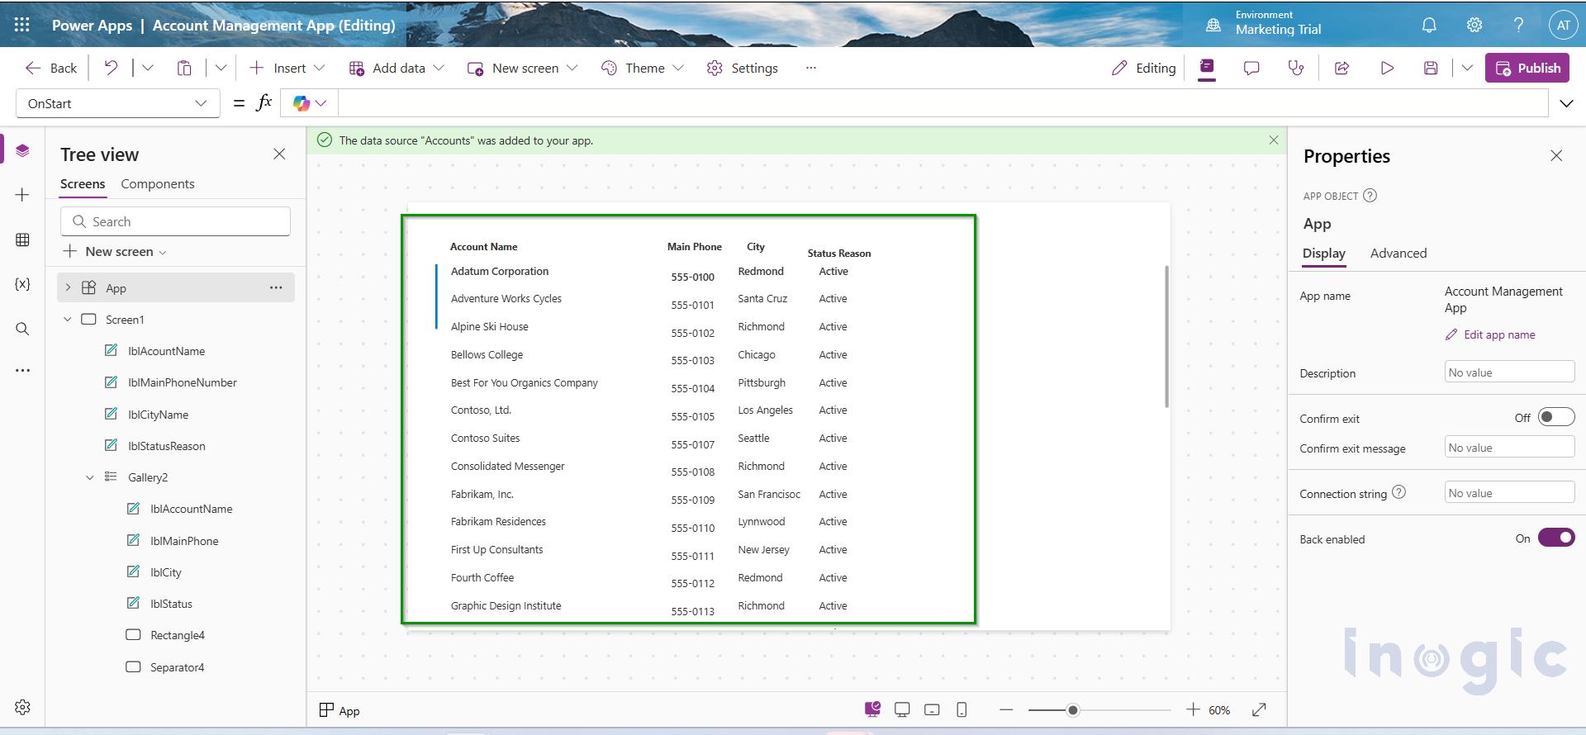
Task: Preview the app with Play icon
Action: (x=1387, y=68)
